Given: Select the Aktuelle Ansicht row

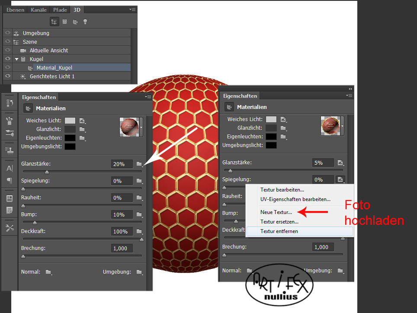Looking at the screenshot, I should pyautogui.click(x=67, y=50).
